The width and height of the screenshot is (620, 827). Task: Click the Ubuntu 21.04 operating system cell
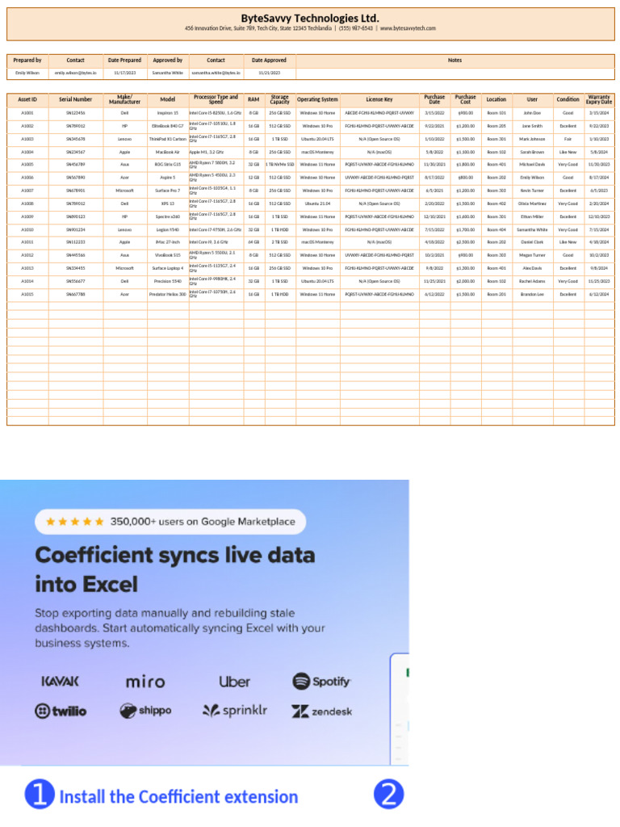click(317, 204)
